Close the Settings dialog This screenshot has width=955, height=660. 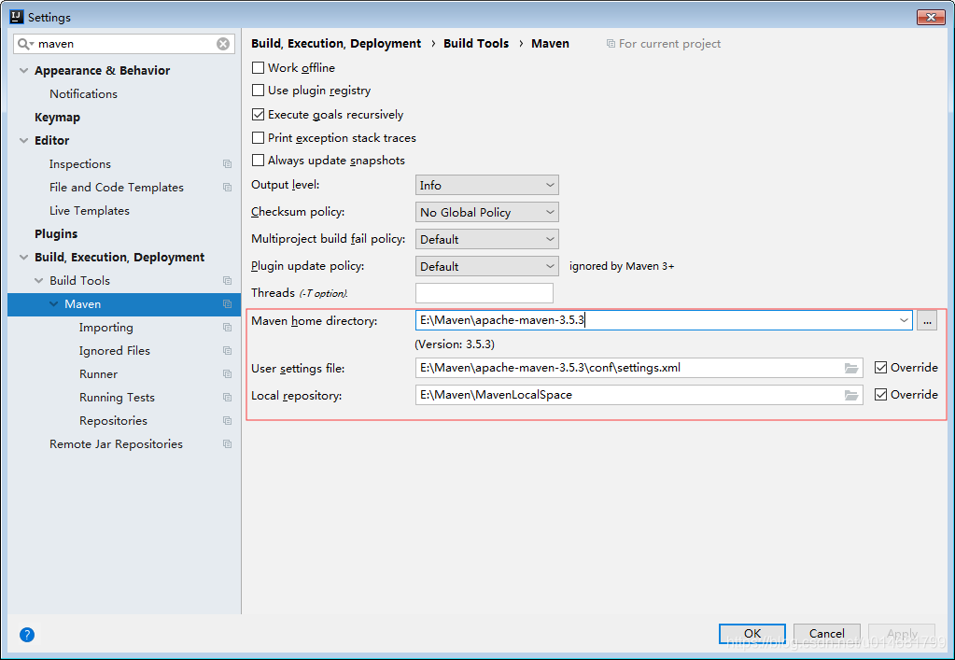tap(931, 17)
